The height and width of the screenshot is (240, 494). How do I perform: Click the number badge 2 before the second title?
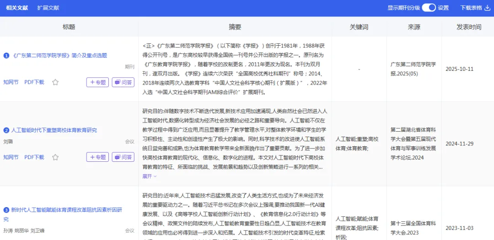coord(6,130)
